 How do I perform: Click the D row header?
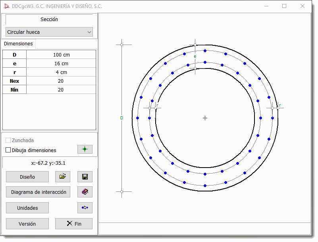pyautogui.click(x=14, y=55)
